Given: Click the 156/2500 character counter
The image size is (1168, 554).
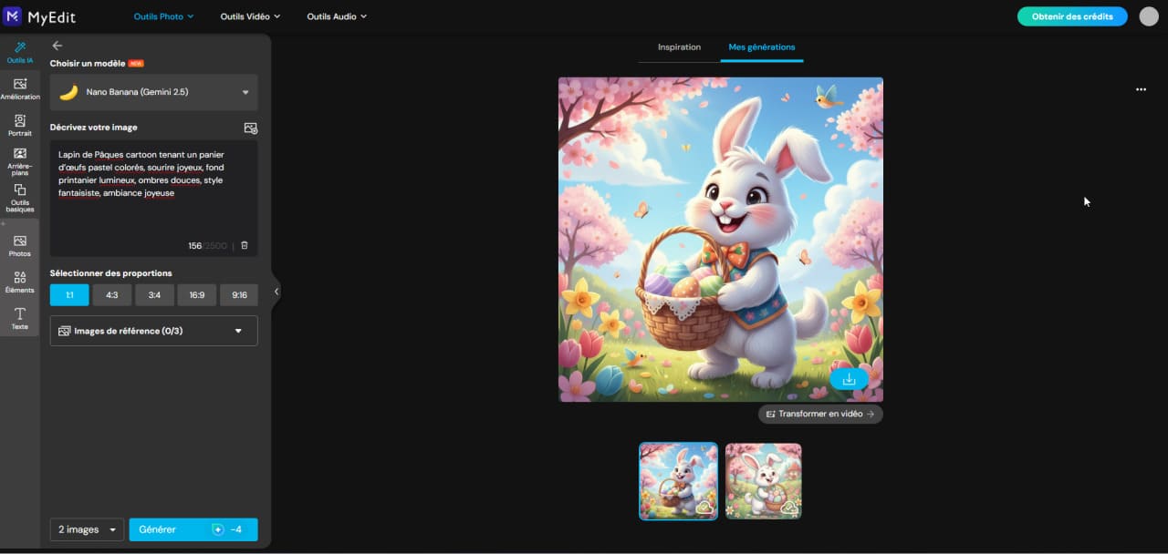Looking at the screenshot, I should click(x=207, y=246).
